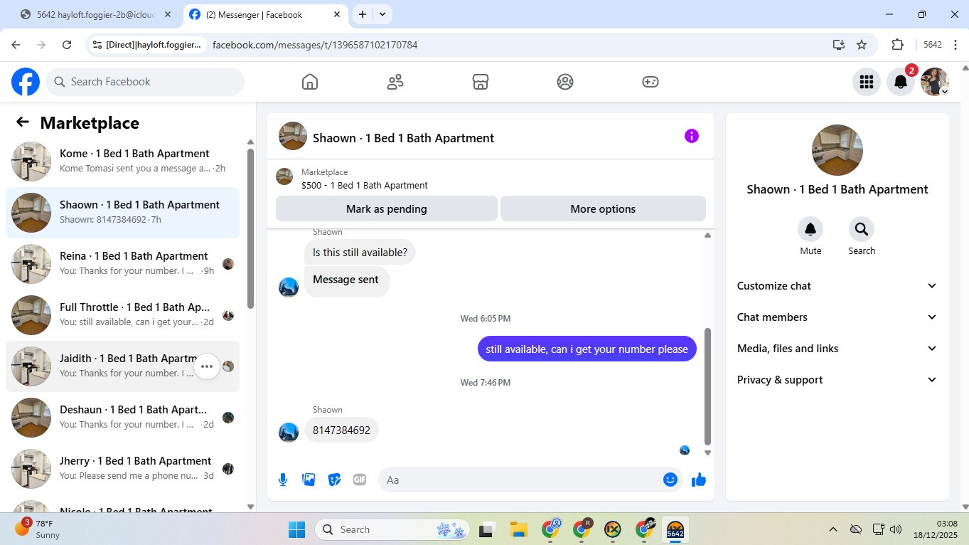The width and height of the screenshot is (969, 545).
Task: Click the "Message sent" chat bubble
Action: [346, 280]
